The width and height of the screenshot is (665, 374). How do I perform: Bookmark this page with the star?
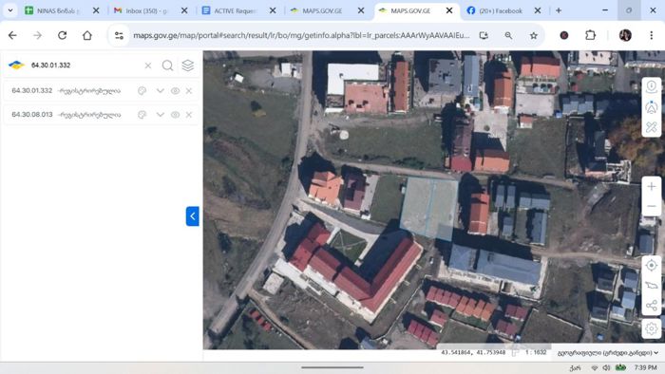click(534, 35)
